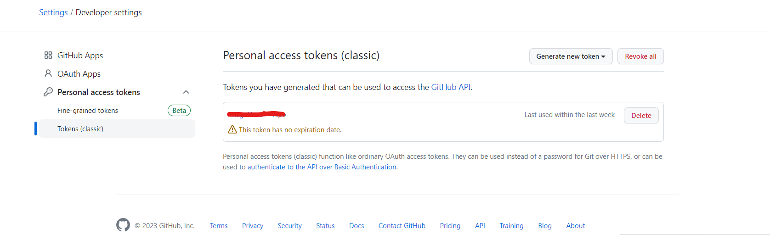Click the key icon beside Personal access tokens

(x=48, y=92)
